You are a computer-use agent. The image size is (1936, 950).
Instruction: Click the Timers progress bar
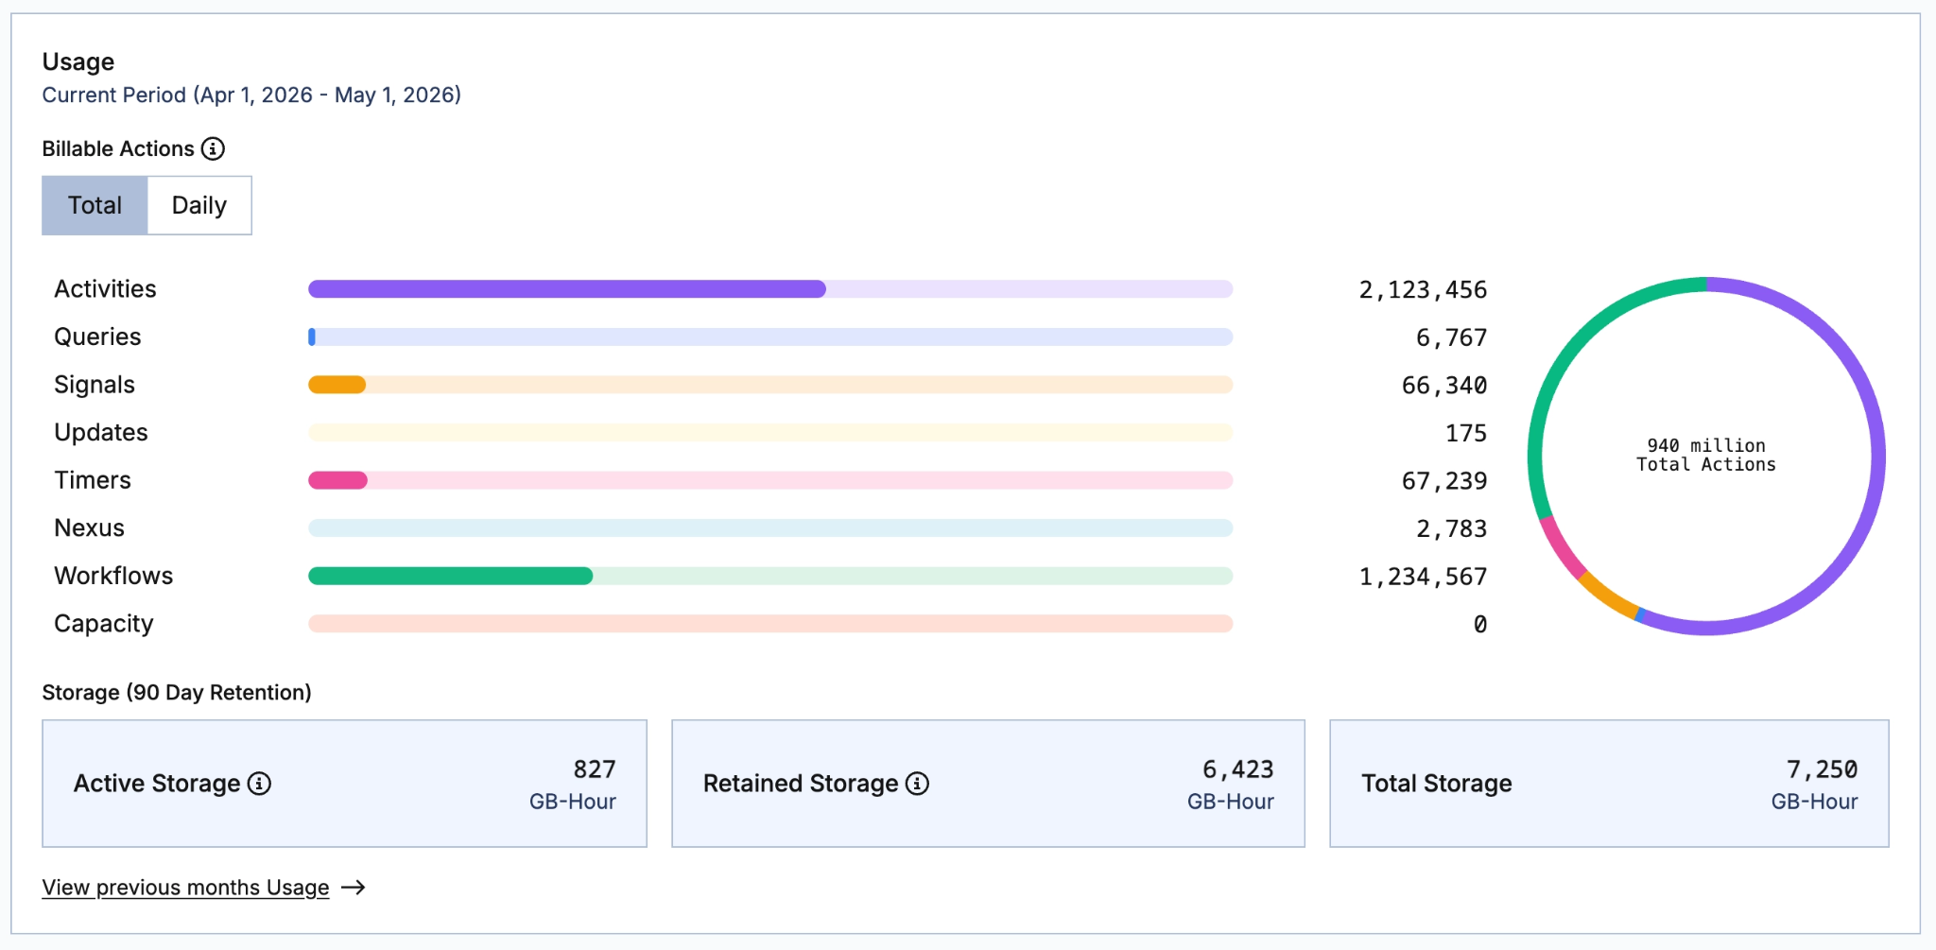pos(770,480)
